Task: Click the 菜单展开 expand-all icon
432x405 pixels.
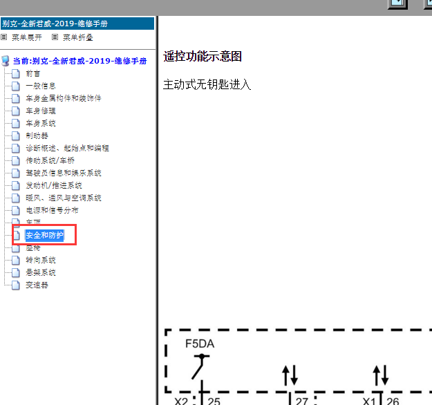Action: coord(4,37)
